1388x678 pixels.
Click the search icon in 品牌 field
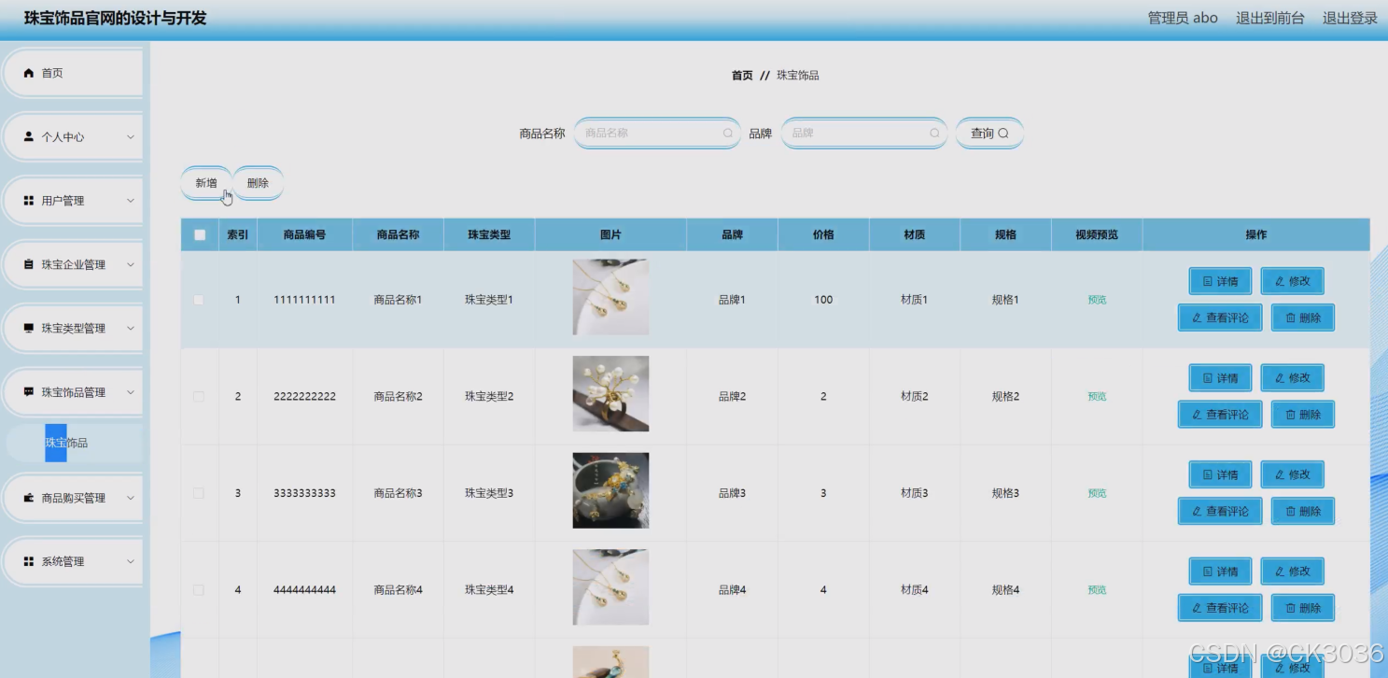pos(934,134)
